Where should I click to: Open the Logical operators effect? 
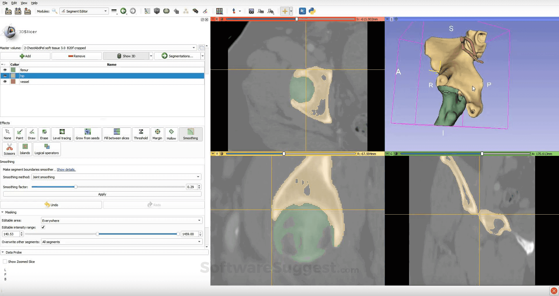point(47,149)
